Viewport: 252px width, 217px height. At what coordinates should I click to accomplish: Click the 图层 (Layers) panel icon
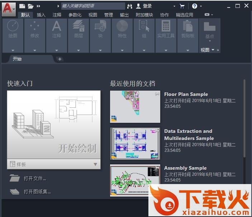point(79,26)
